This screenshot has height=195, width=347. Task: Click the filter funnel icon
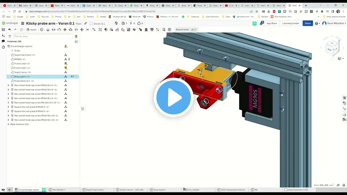coord(10,36)
